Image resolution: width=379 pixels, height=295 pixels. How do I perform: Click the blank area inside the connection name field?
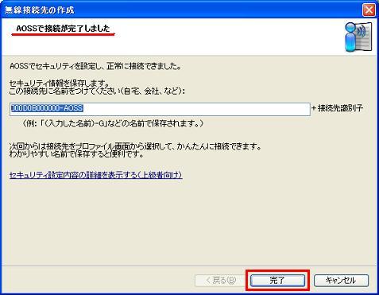[196, 109]
